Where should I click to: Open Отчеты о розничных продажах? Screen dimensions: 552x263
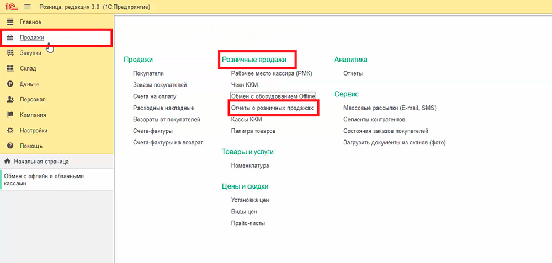click(x=272, y=108)
